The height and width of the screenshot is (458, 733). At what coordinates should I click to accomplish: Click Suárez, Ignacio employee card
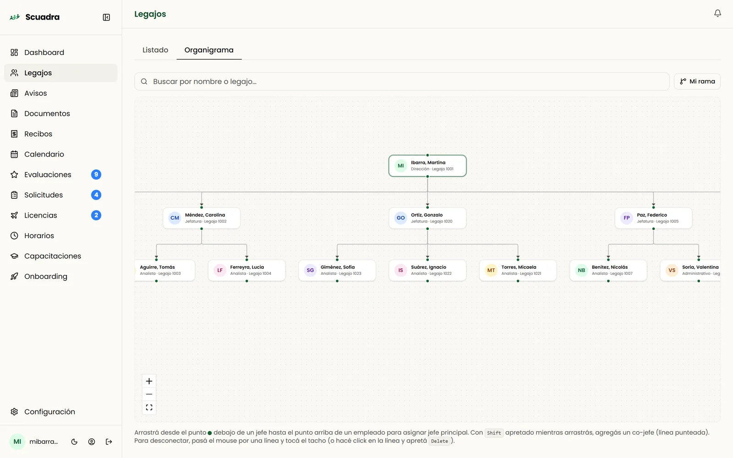pyautogui.click(x=427, y=270)
